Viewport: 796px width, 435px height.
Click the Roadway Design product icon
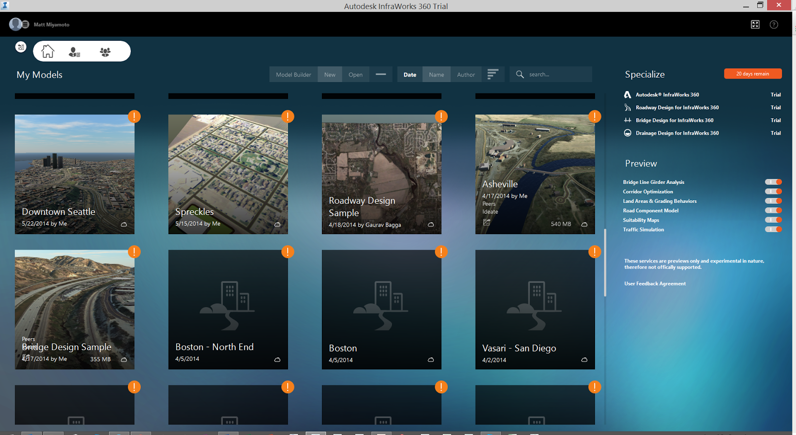pos(627,107)
